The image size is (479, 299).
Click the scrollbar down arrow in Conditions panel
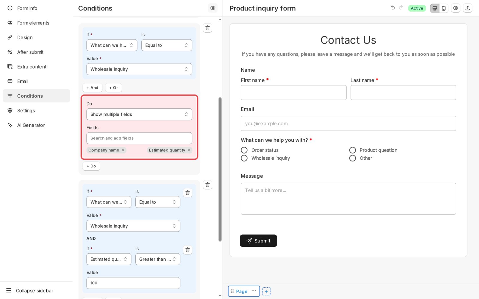(x=220, y=296)
